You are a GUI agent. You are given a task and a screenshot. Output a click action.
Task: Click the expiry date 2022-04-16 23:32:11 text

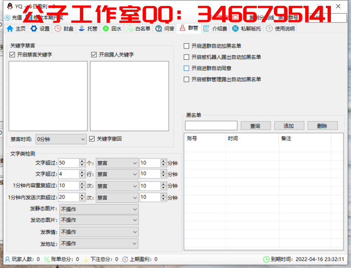319,259
